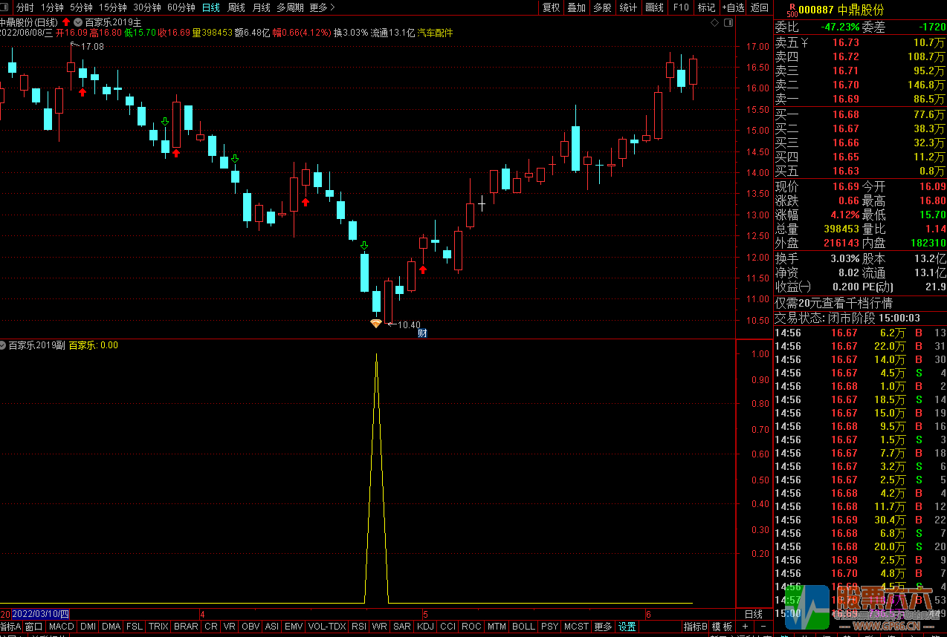
Task: Click the 2022/03/10 date marker on the timeline
Action: coord(41,614)
